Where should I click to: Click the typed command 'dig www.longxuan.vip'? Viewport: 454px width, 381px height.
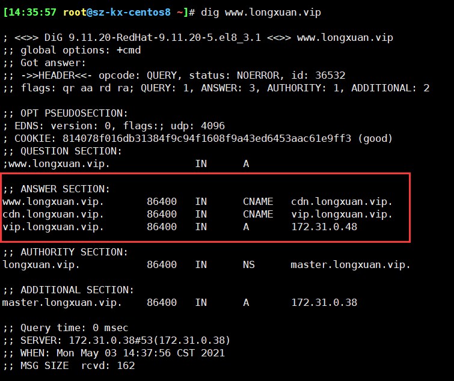[x=261, y=13]
